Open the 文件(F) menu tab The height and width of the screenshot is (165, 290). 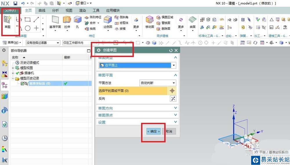click(10, 10)
